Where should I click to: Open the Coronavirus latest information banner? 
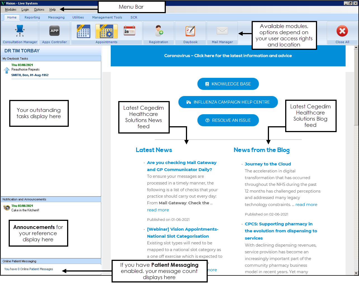click(x=228, y=56)
